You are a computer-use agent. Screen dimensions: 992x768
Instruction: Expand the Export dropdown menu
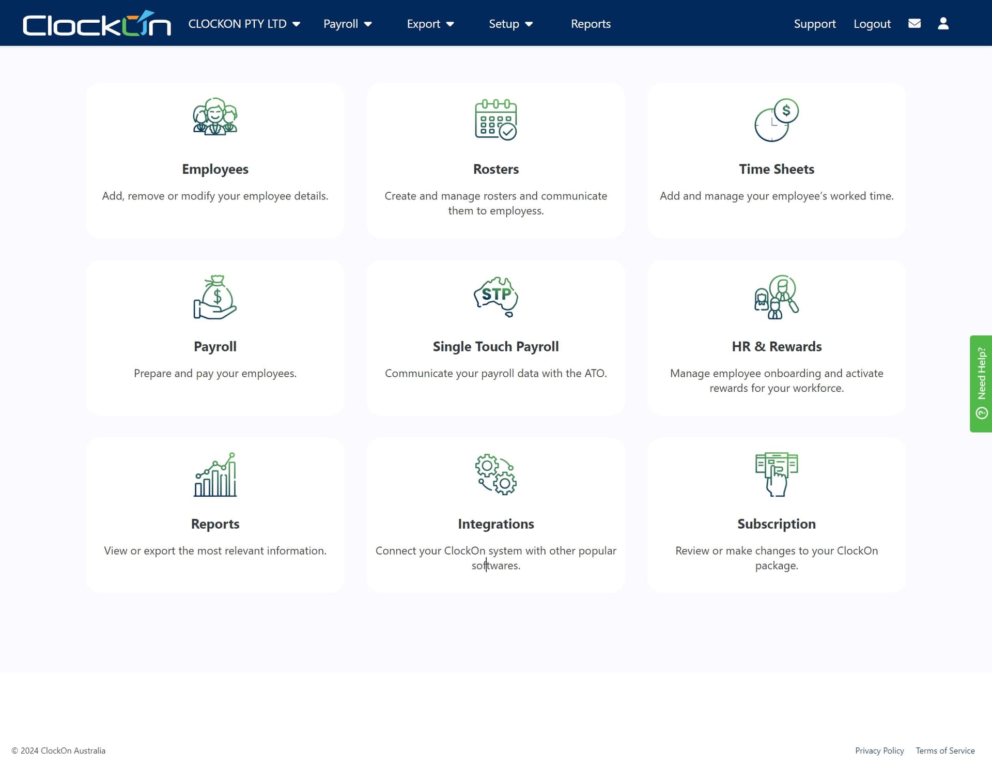430,24
